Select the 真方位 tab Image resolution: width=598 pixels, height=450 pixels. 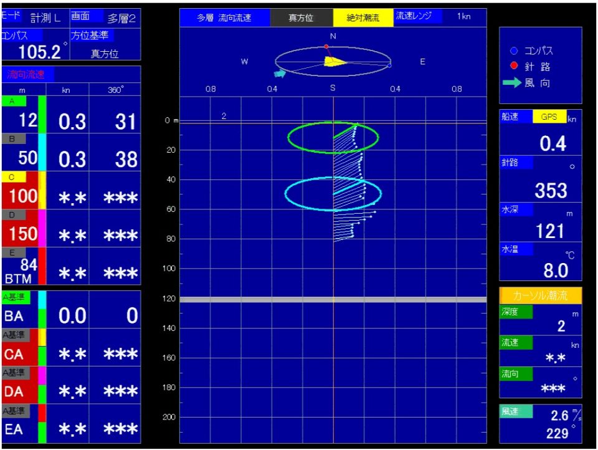coord(301,18)
